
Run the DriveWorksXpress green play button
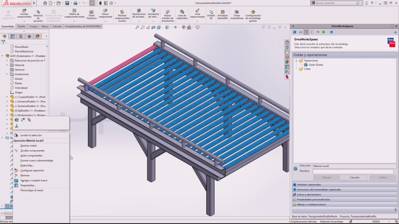[324, 32]
